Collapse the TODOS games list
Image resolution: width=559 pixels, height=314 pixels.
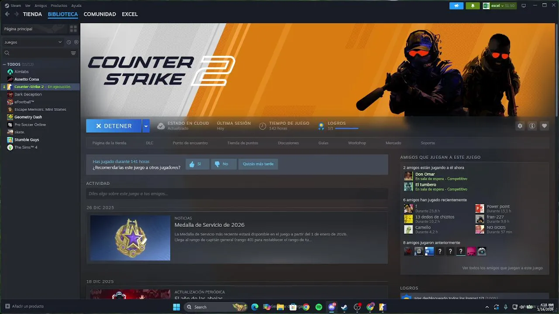[x=5, y=65]
